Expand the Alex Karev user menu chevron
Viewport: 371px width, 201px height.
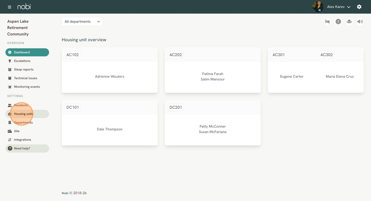click(349, 7)
